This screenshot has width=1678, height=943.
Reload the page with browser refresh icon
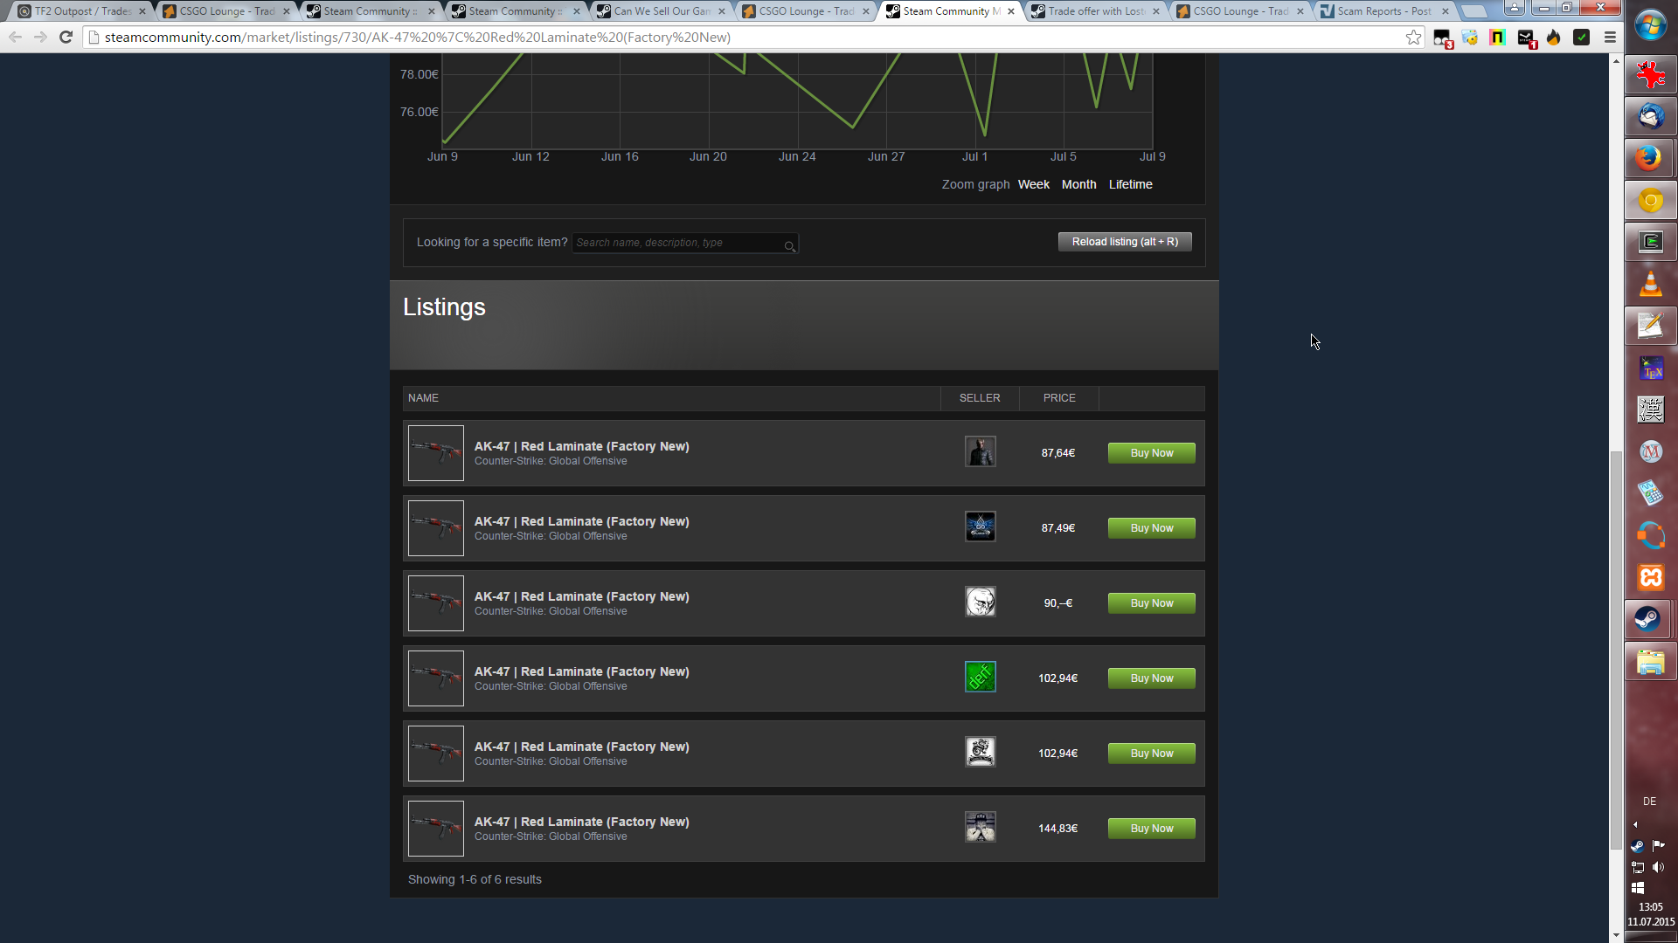pyautogui.click(x=66, y=38)
